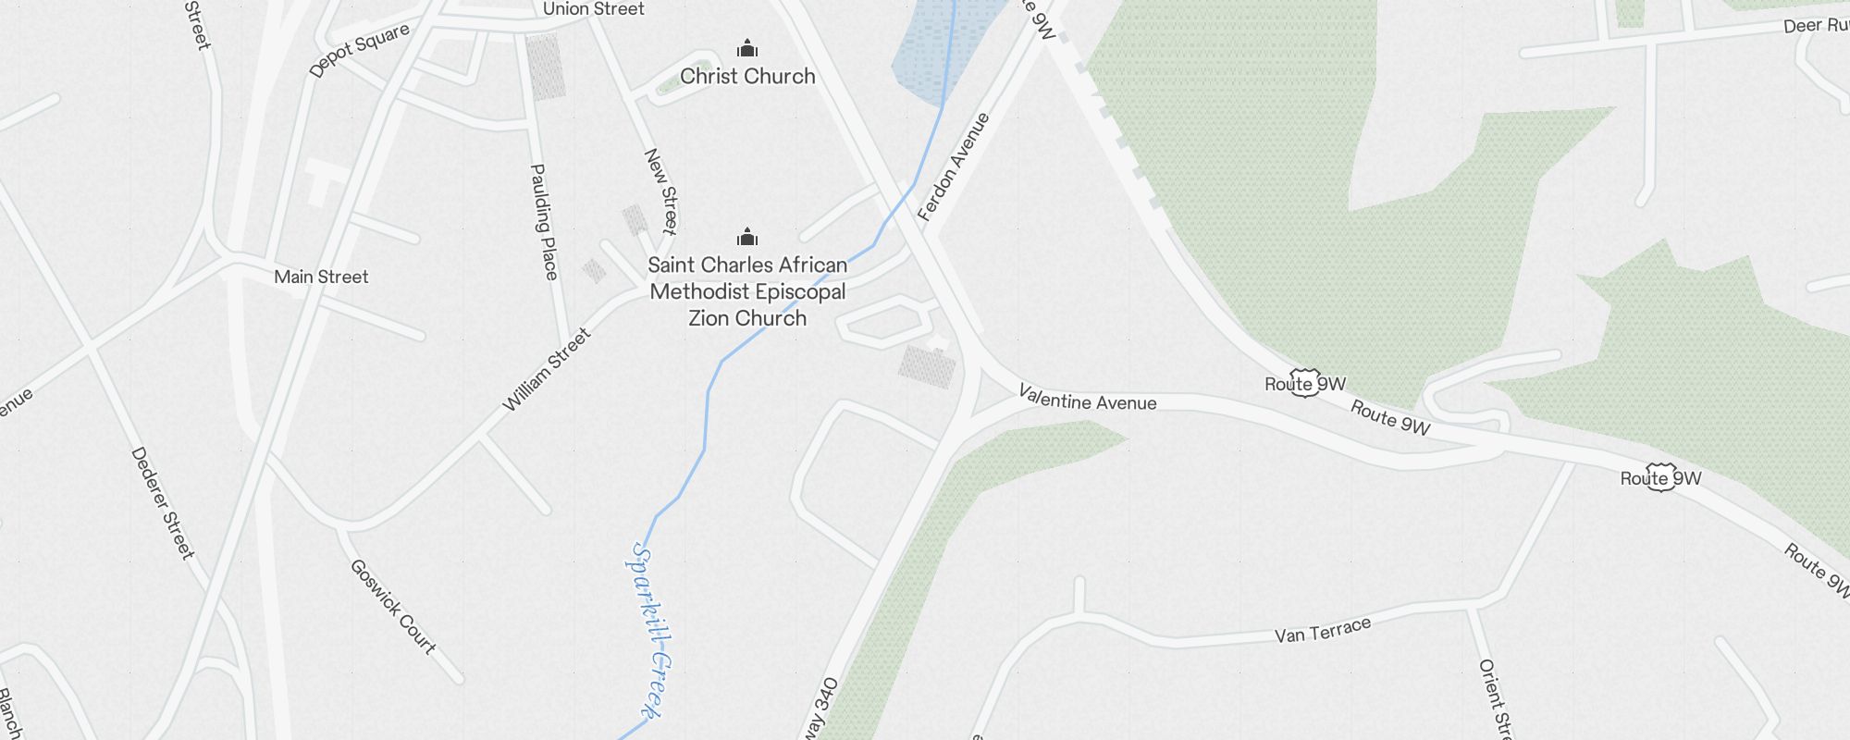This screenshot has height=740, width=1850.
Task: Click the Union Street label
Action: coord(594,9)
